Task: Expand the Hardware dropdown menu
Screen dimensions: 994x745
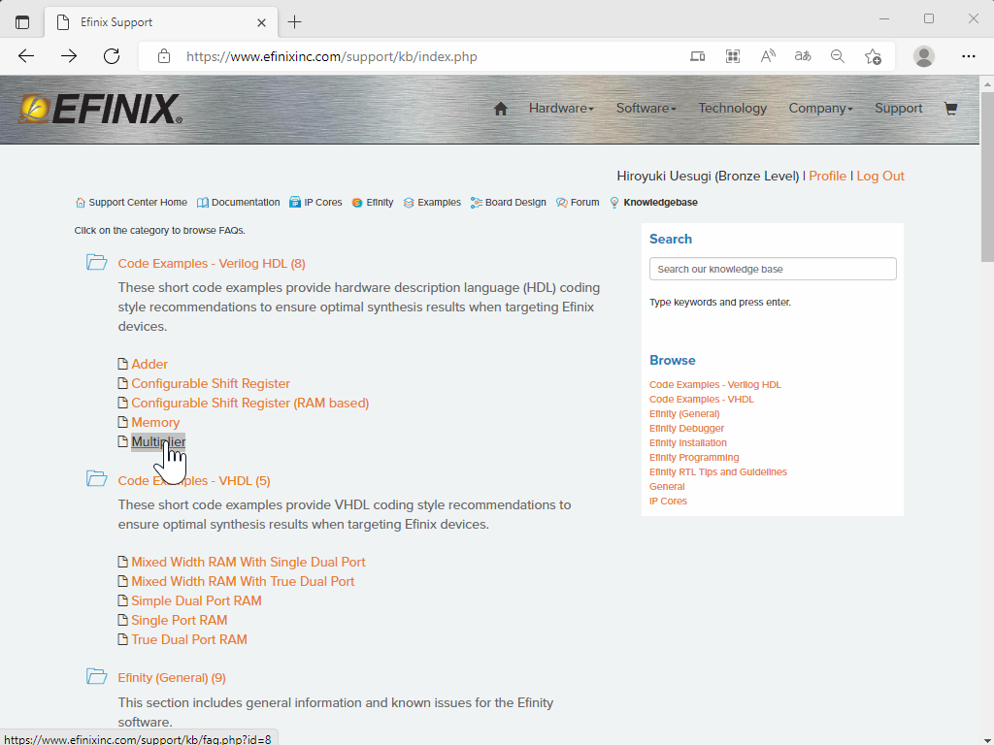Action: point(561,109)
